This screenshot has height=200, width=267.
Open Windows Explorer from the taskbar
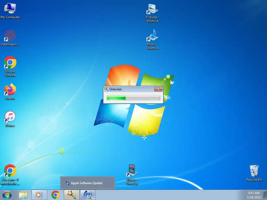[x=23, y=195]
